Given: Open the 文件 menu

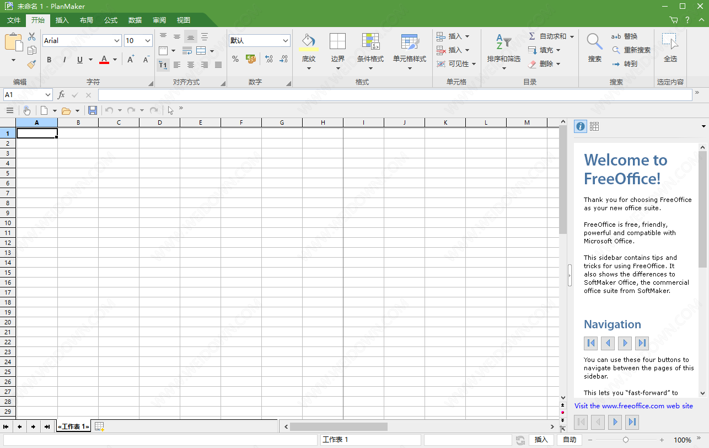Looking at the screenshot, I should click(x=13, y=20).
